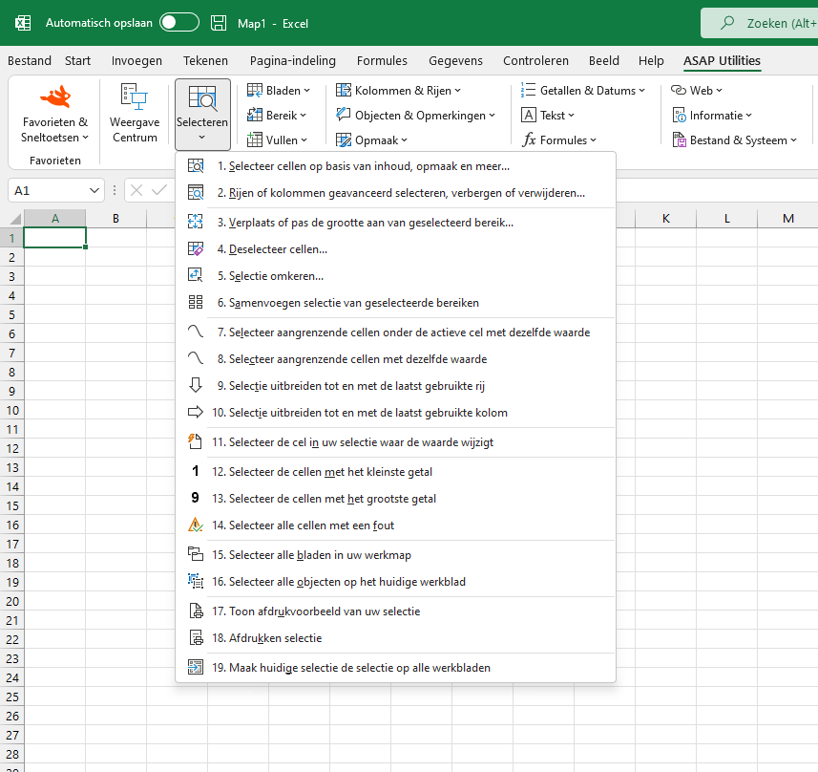Switch to the Controleren tab
This screenshot has width=818, height=772.
point(535,60)
